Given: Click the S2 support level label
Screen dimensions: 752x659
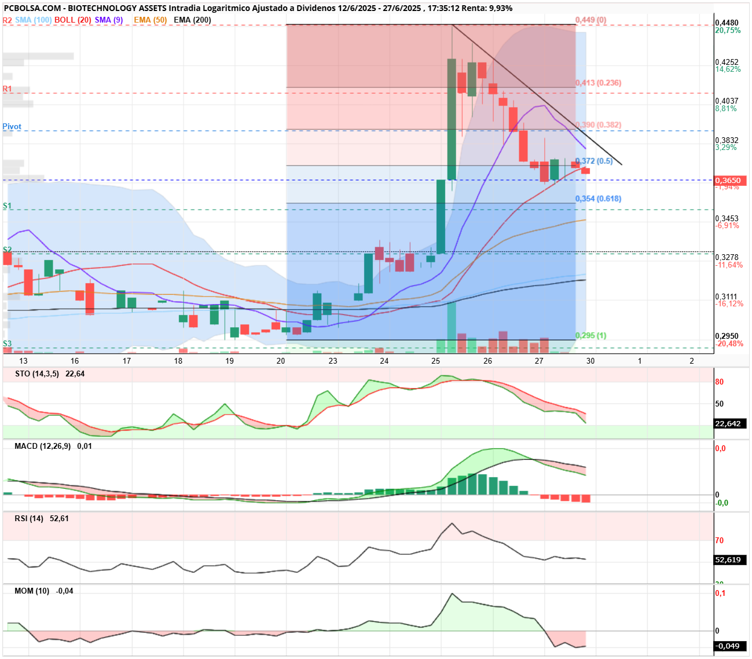Looking at the screenshot, I should tap(7, 250).
